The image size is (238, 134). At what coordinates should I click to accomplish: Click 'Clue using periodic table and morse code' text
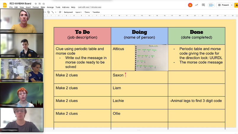pyautogui.click(x=80, y=51)
